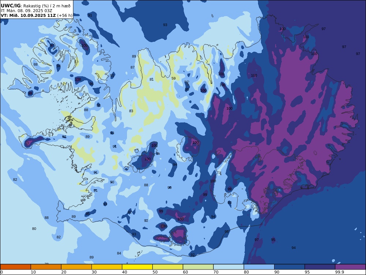Pick the pale yellow 50–60 legend swatch

point(168,267)
